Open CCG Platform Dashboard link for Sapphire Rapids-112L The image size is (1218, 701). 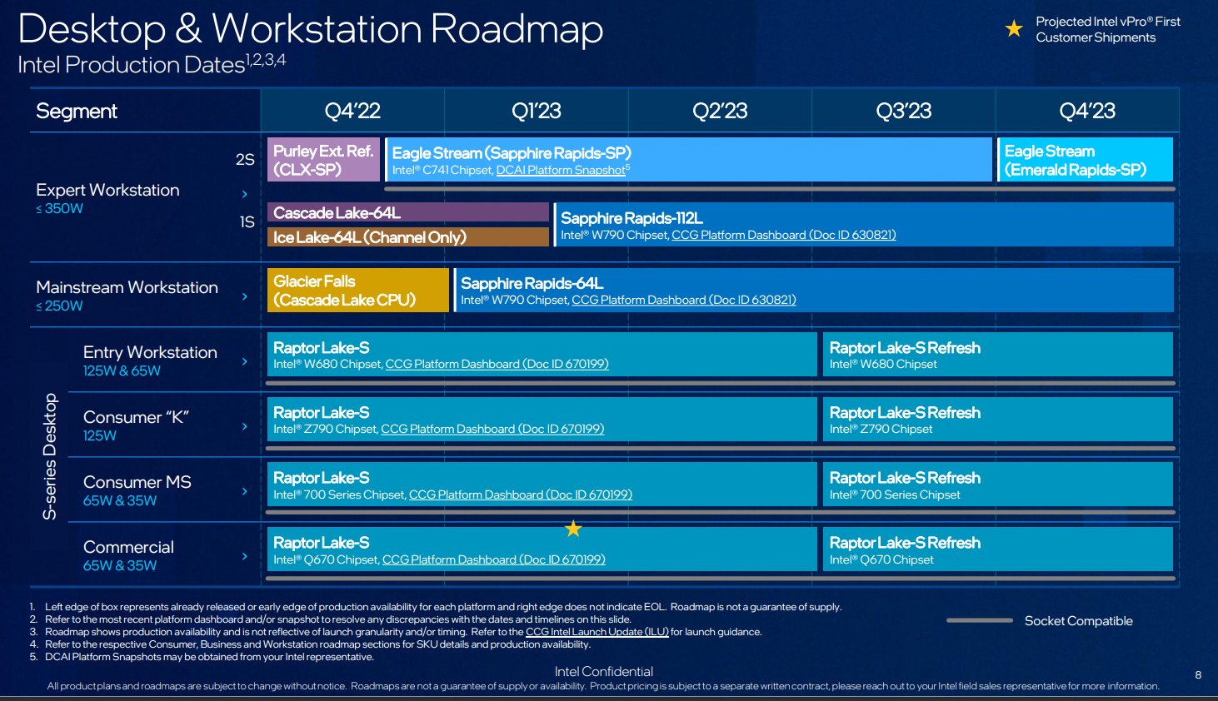tap(782, 235)
